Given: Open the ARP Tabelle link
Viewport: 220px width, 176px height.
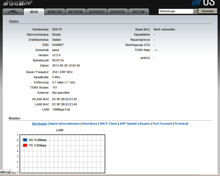Looking at the screenshot, I should pos(128,124).
